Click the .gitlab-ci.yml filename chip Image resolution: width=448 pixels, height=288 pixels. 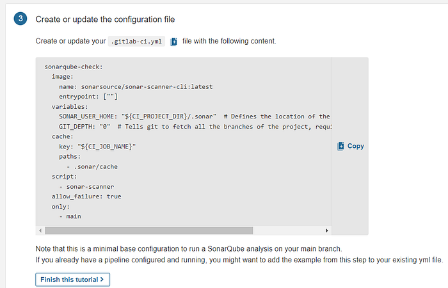pos(136,42)
